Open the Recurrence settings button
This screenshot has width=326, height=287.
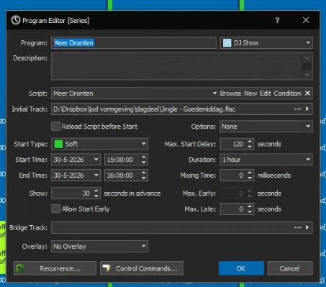(55, 268)
